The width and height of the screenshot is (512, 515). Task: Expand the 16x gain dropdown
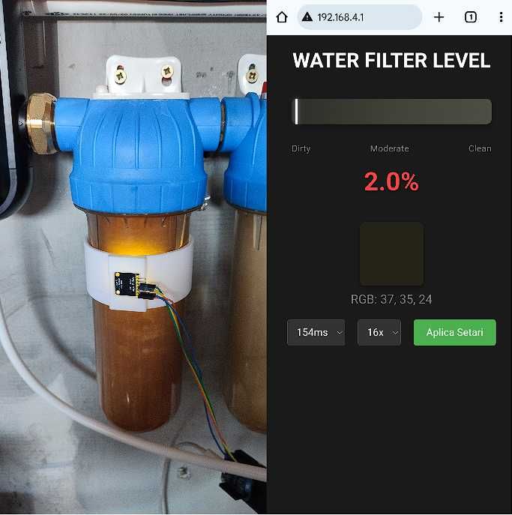(x=379, y=332)
